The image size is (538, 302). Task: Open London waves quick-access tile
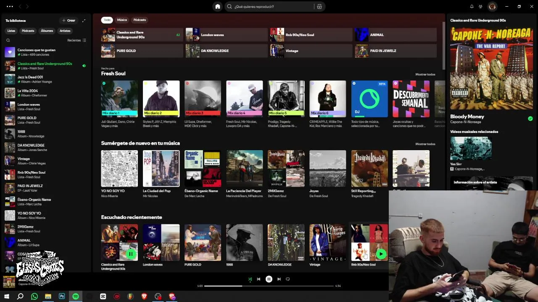pyautogui.click(x=226, y=35)
